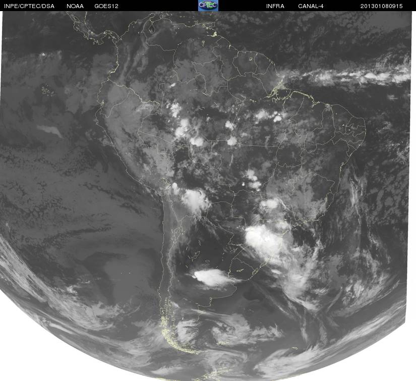Click the INFRA label in the header

[x=275, y=6]
